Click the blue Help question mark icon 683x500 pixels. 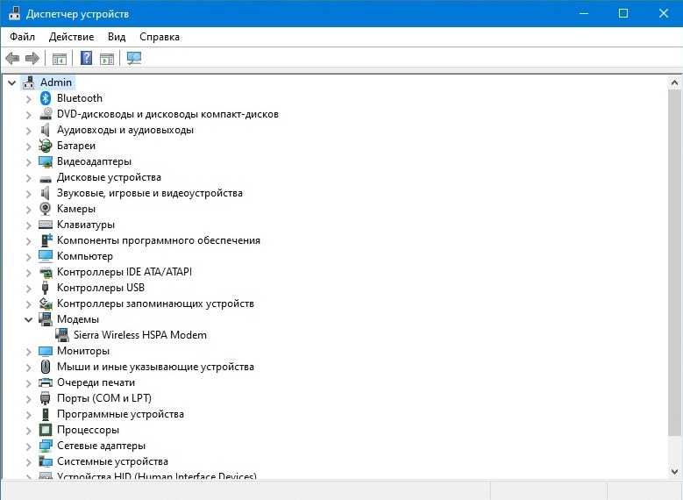click(x=86, y=58)
